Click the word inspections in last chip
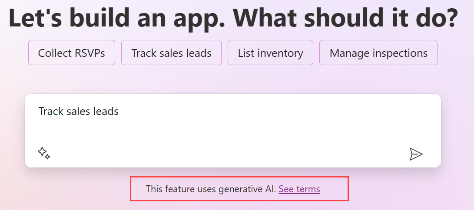The image size is (474, 210). click(401, 53)
